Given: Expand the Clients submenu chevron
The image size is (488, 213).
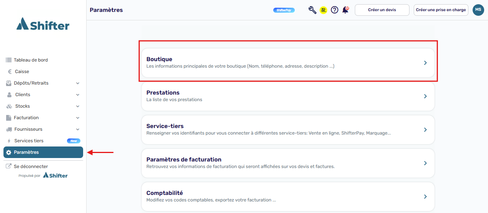Looking at the screenshot, I should point(78,95).
